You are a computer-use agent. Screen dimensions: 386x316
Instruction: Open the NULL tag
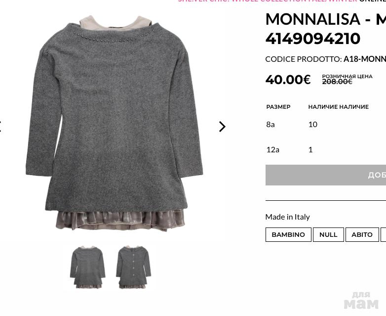coord(328,234)
